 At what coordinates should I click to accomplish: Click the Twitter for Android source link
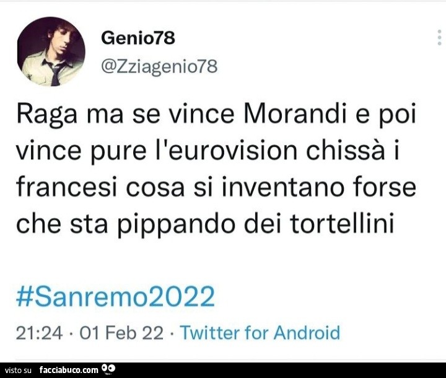tap(260, 333)
